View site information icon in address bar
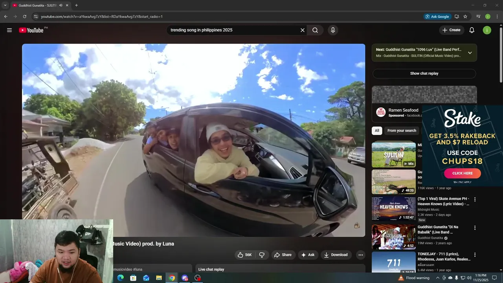 coord(35,17)
